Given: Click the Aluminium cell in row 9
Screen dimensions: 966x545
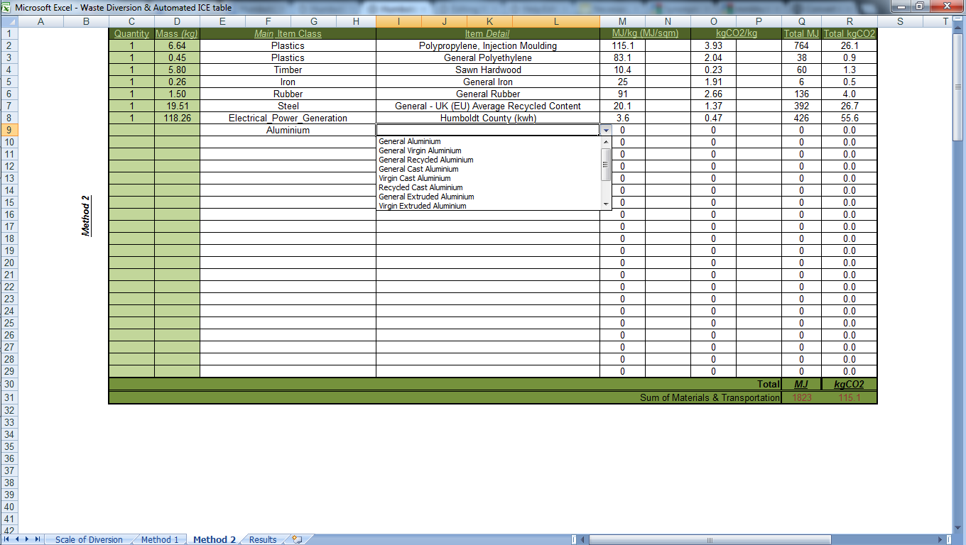Looking at the screenshot, I should pos(288,131).
